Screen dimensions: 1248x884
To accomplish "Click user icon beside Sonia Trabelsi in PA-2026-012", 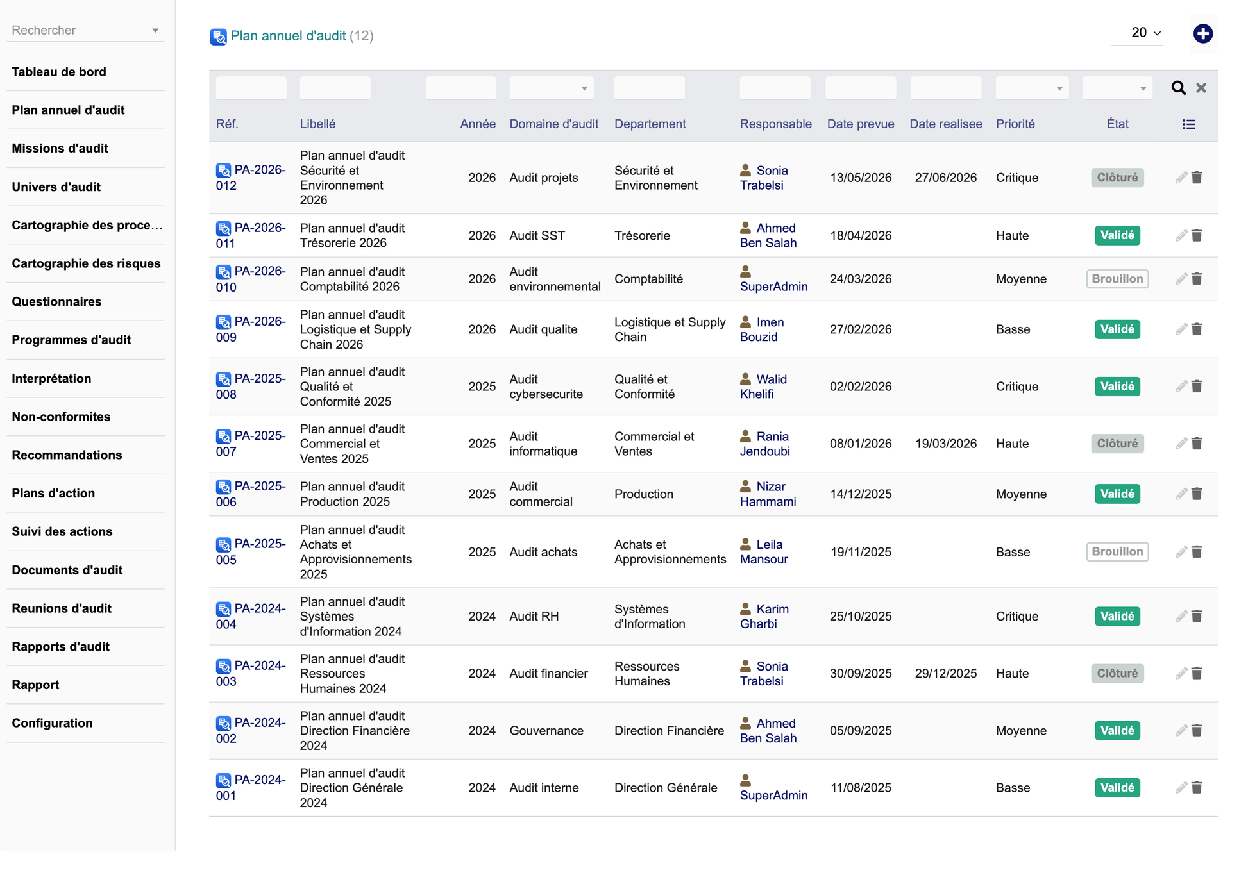I will (x=745, y=170).
